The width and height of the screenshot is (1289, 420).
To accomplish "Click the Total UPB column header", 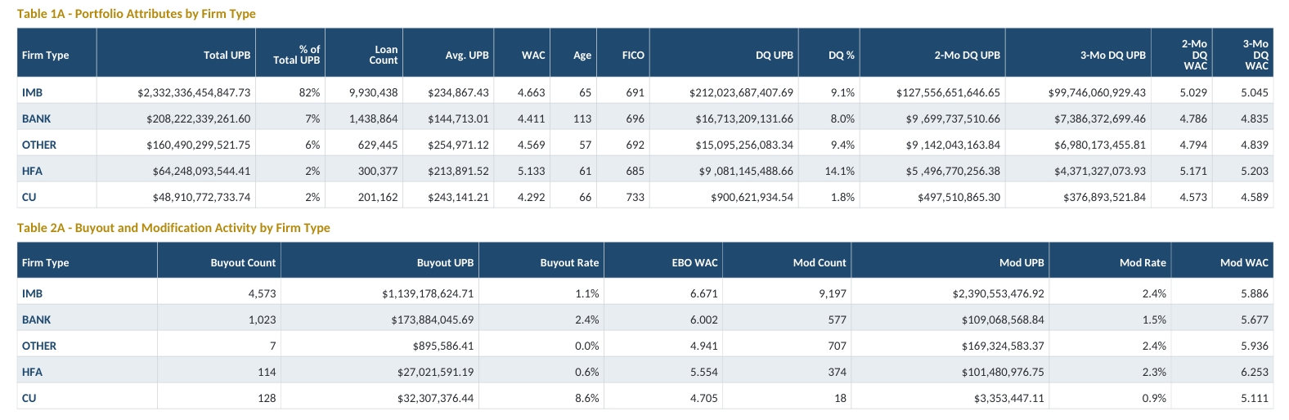I will click(227, 56).
